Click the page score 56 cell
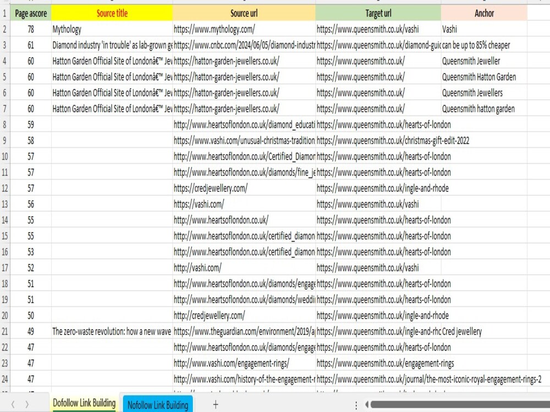The height and width of the screenshot is (412, 550). (x=31, y=204)
